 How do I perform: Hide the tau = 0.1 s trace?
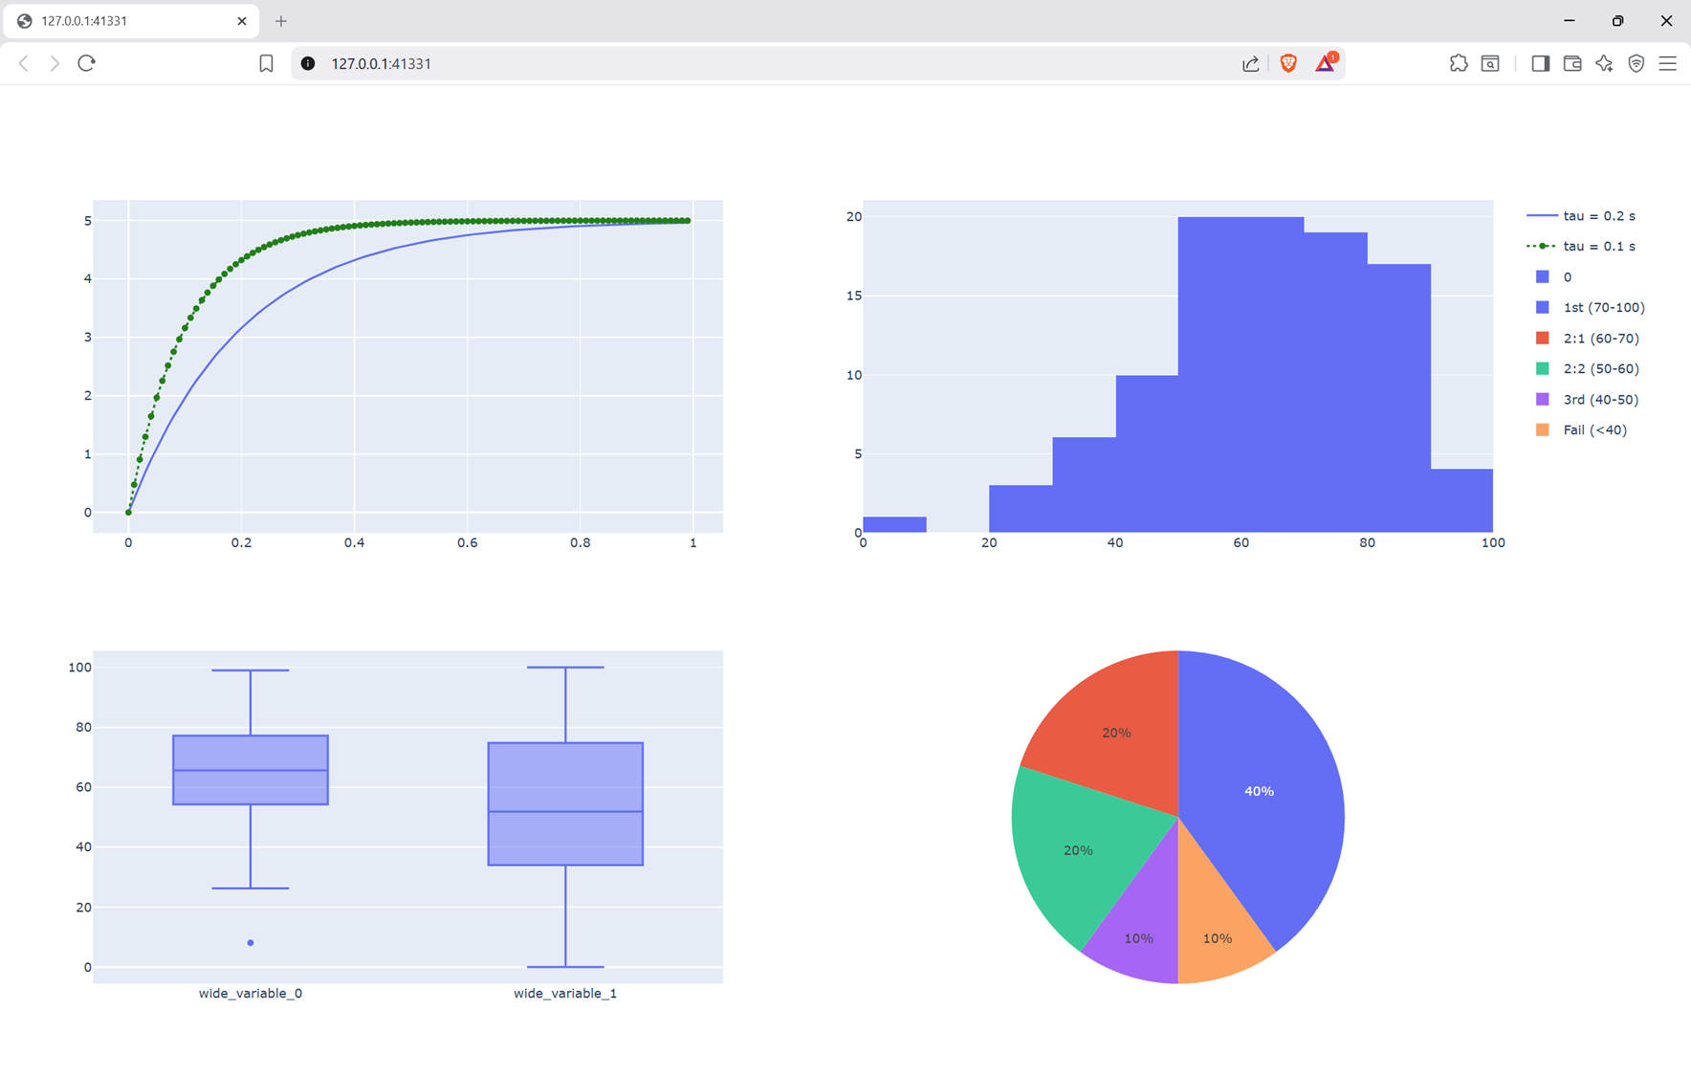pyautogui.click(x=1598, y=247)
